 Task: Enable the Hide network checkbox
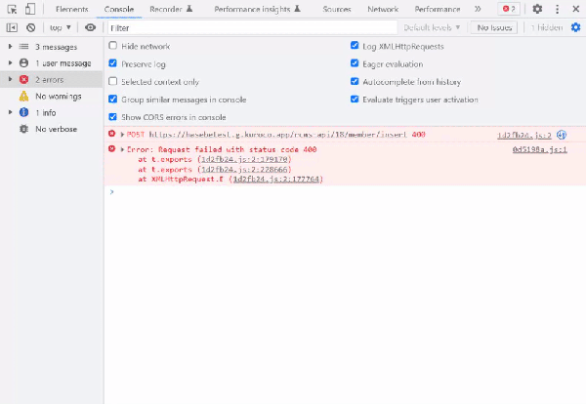coord(113,46)
